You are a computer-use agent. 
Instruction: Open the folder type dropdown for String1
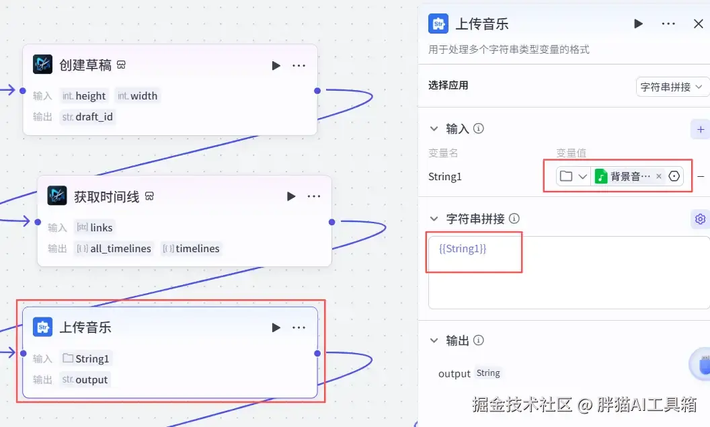(574, 176)
